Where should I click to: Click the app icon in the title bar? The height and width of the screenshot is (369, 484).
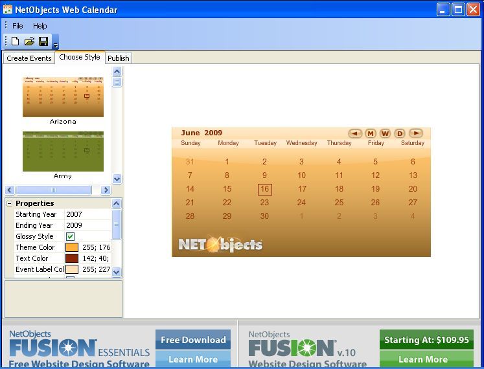point(8,10)
